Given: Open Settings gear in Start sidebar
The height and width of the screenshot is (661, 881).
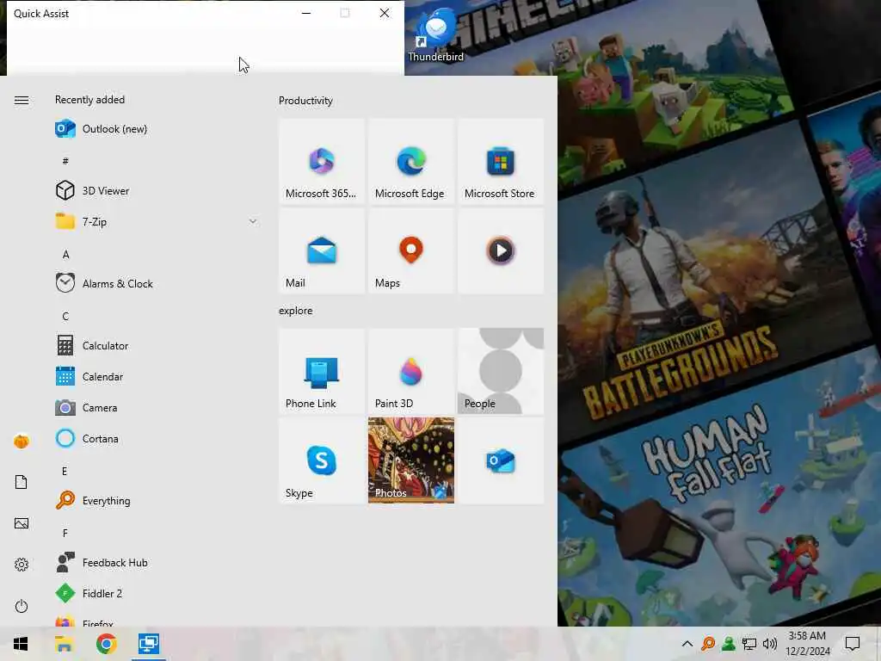Looking at the screenshot, I should pyautogui.click(x=22, y=565).
